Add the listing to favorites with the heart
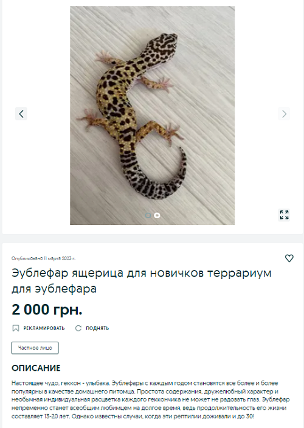Image resolution: width=304 pixels, height=428 pixels. point(289,258)
